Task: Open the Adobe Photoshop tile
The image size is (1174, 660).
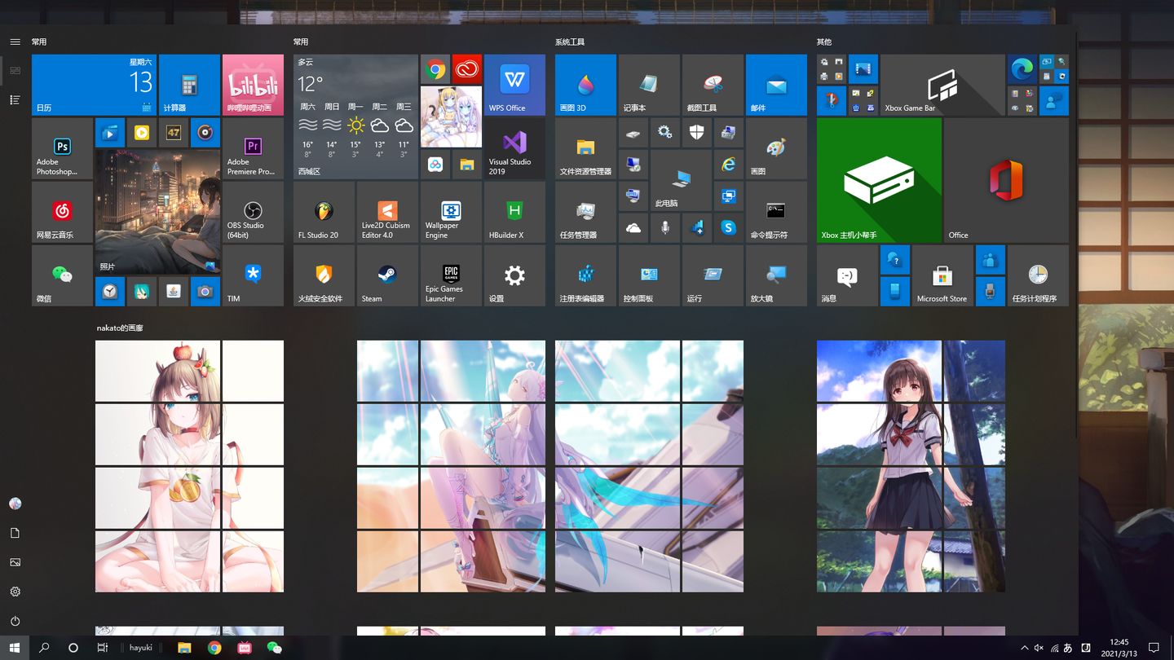Action: pyautogui.click(x=62, y=148)
